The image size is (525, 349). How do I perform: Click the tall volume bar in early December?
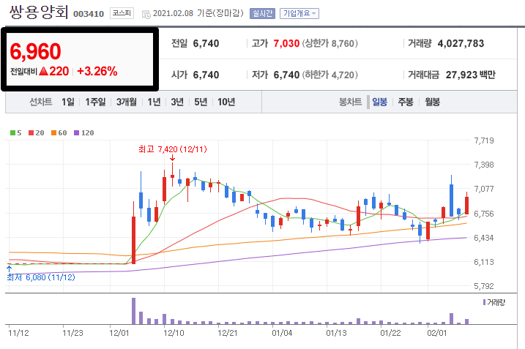tap(133, 311)
